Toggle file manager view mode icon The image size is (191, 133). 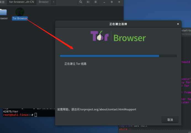(88, 2)
